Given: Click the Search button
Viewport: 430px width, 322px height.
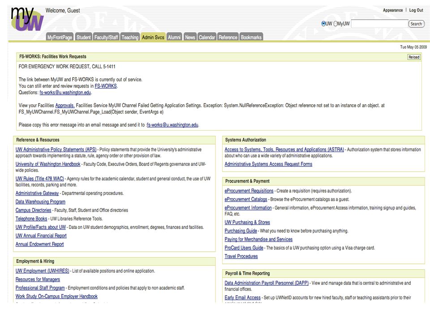Looking at the screenshot, I should tap(416, 24).
